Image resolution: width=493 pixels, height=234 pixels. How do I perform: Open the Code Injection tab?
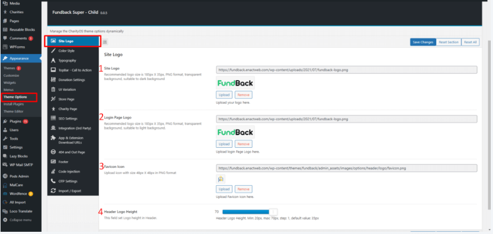point(73,172)
